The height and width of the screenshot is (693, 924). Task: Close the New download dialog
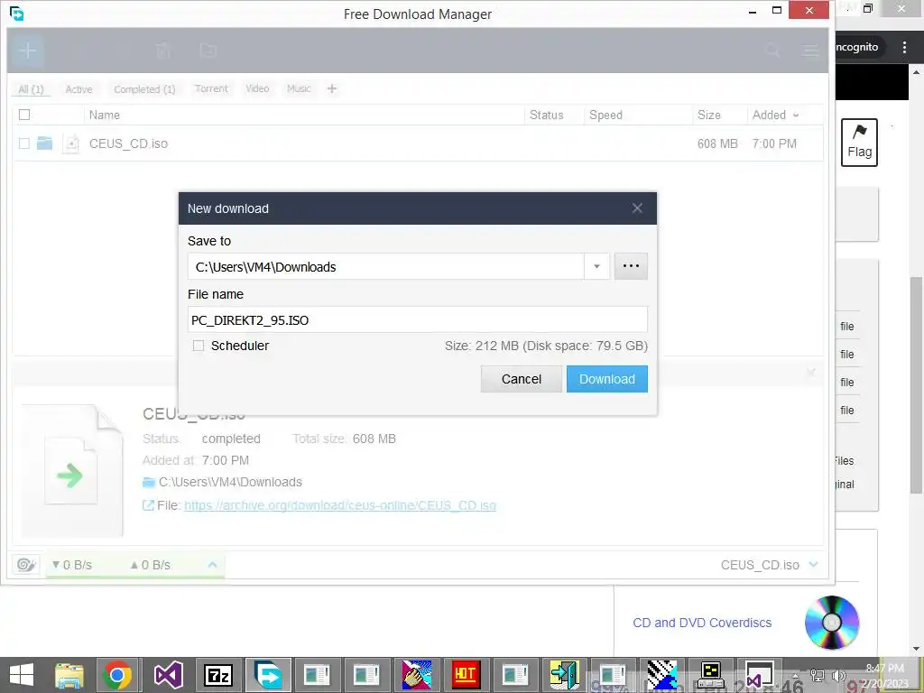tap(637, 208)
